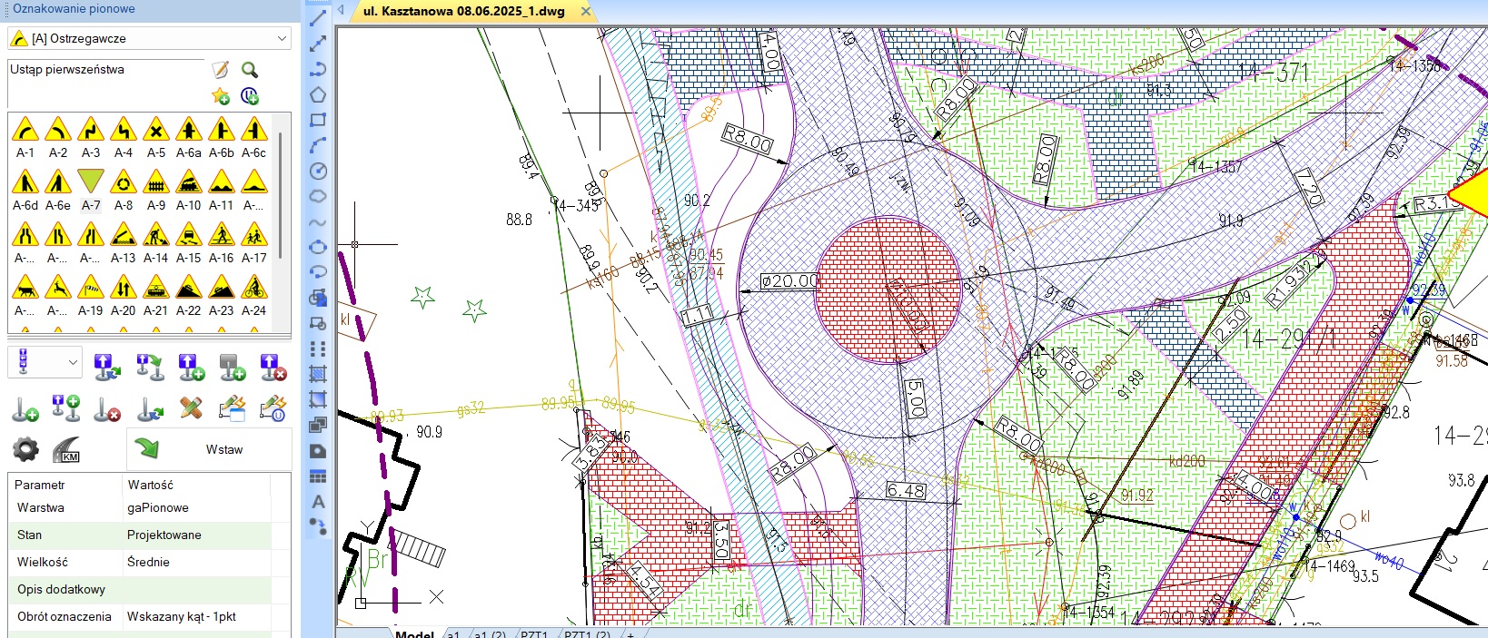The width and height of the screenshot is (1488, 638).
Task: Activate the Text tool (A icon)
Action: coord(318,501)
